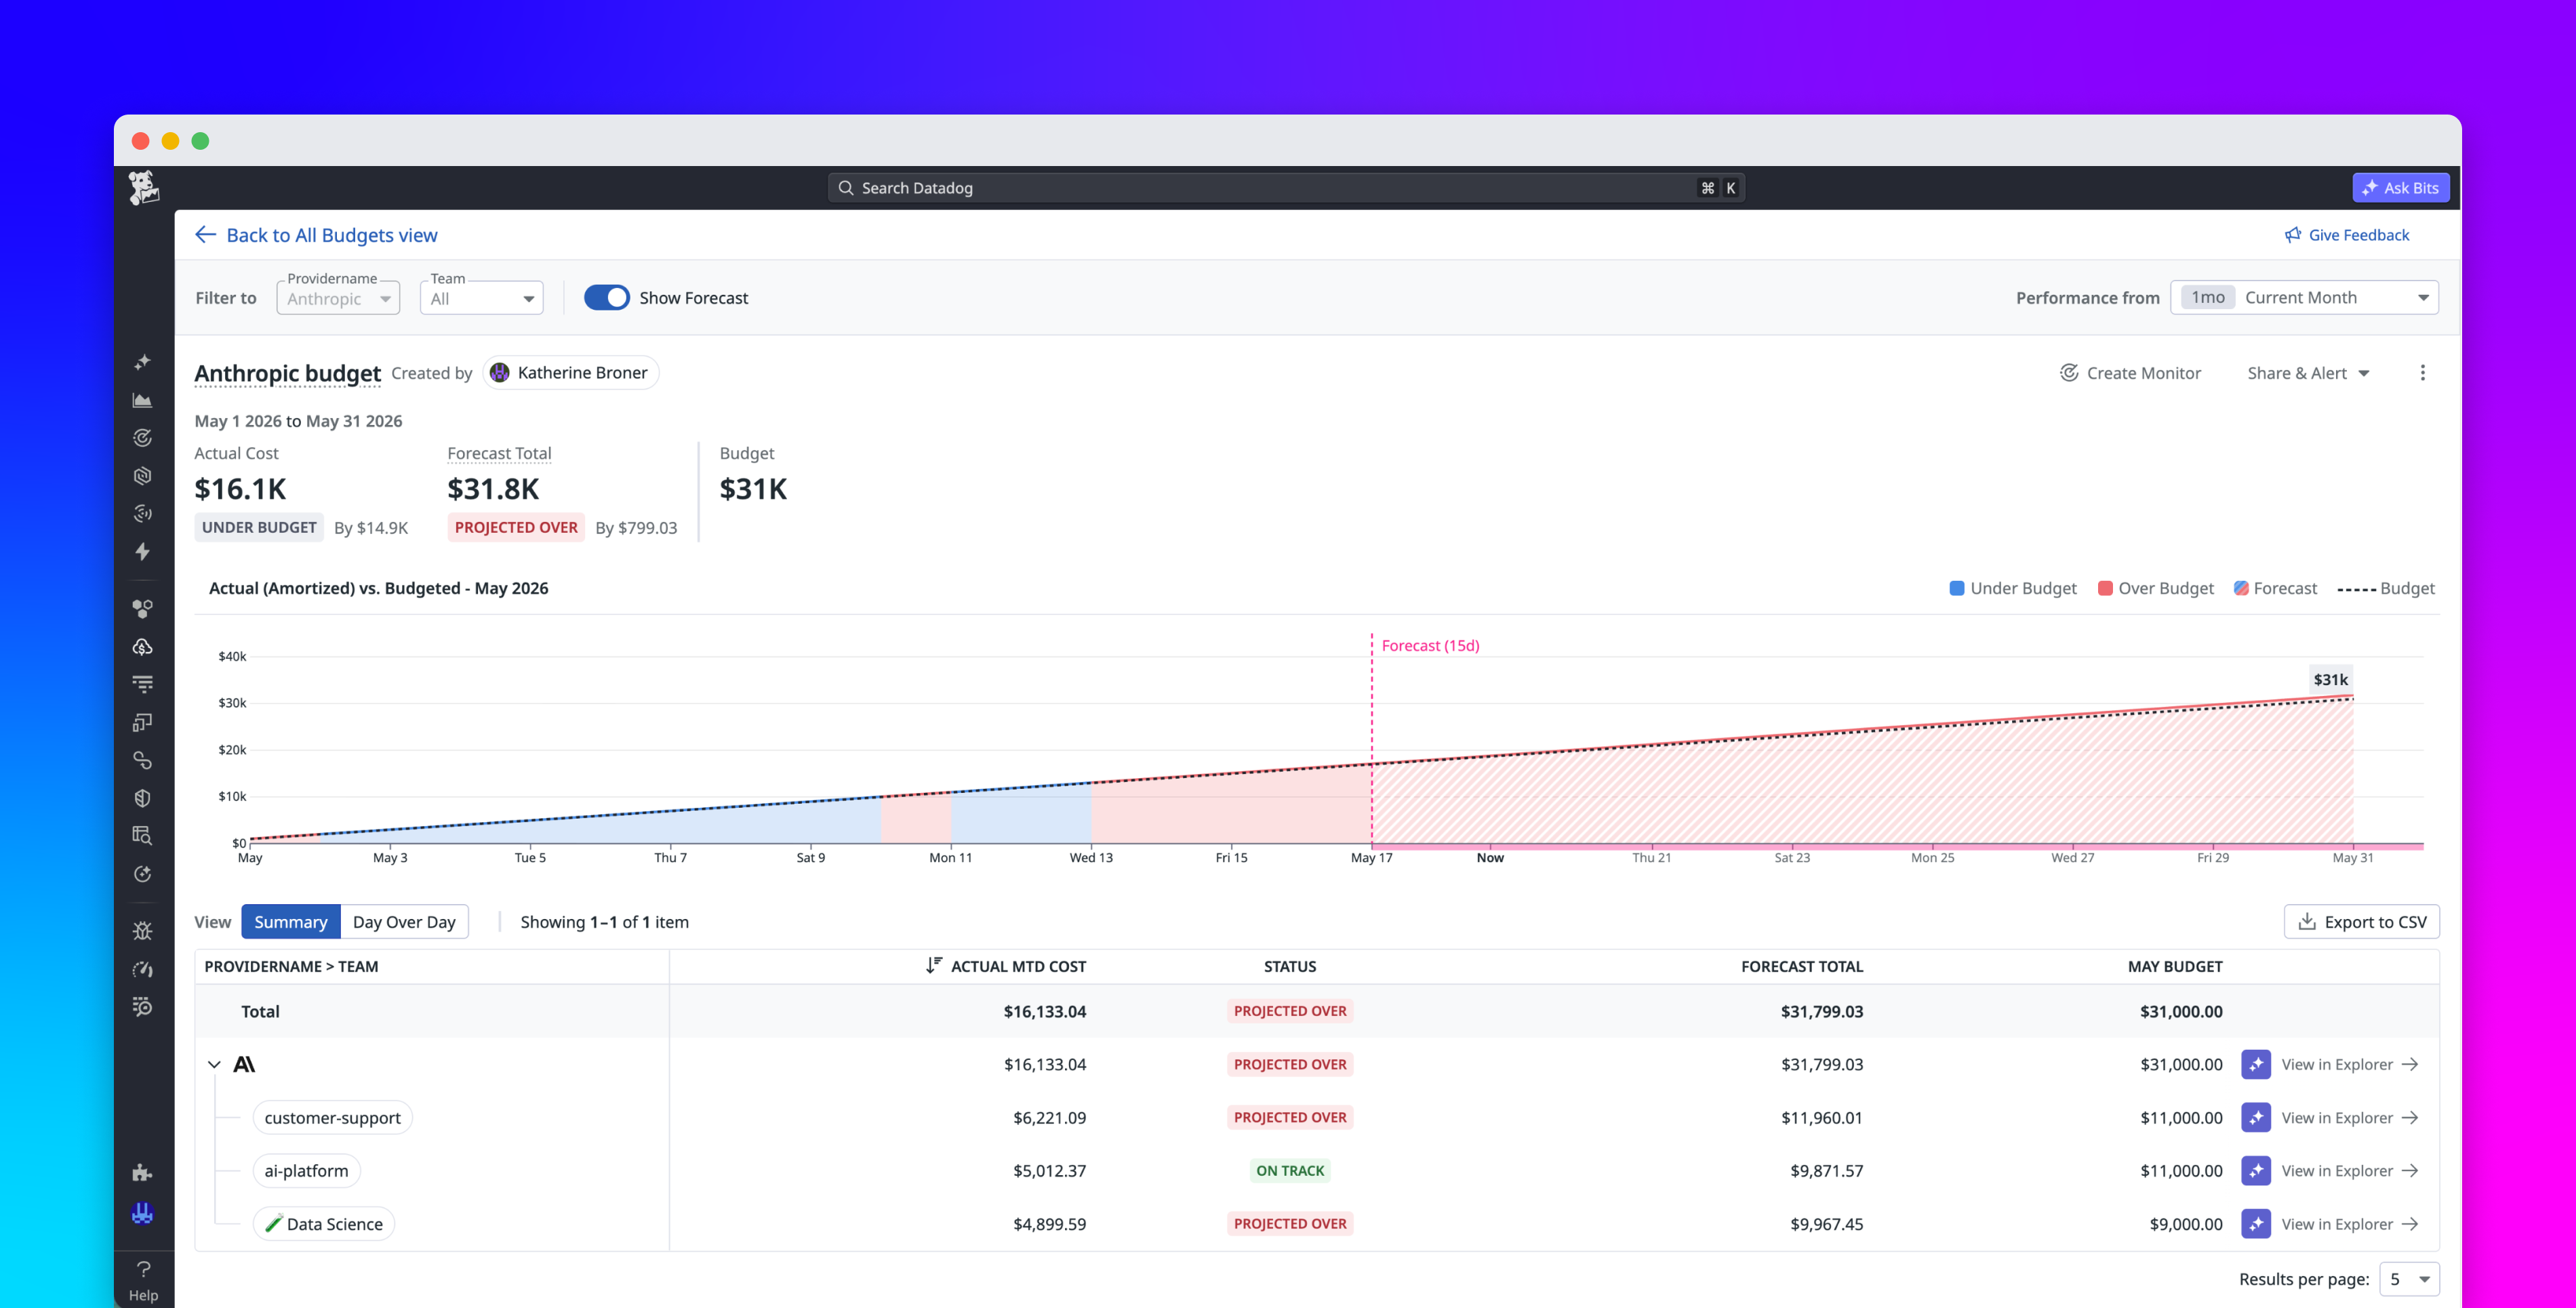This screenshot has width=2576, height=1308.
Task: Click the layered hexagon sidebar icon
Action: 143,476
